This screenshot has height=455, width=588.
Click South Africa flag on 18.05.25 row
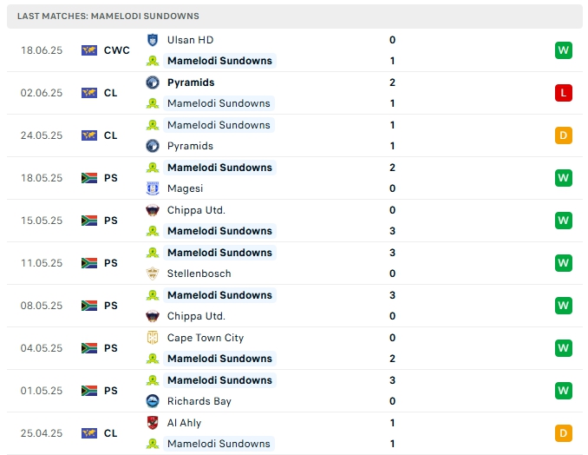88,178
